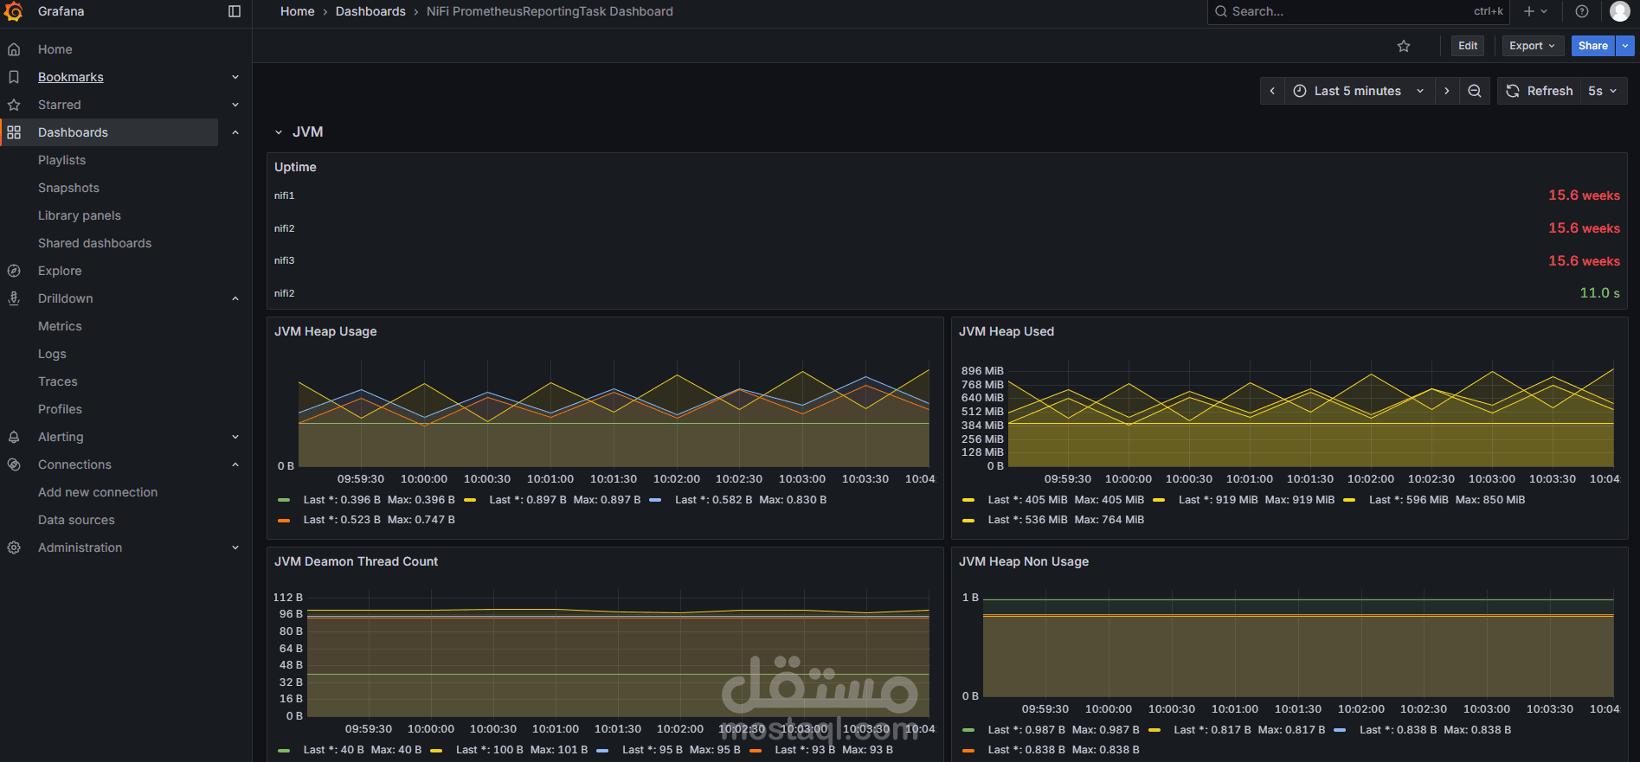Click the Uptime panel title
The height and width of the screenshot is (762, 1640).
pyautogui.click(x=295, y=167)
